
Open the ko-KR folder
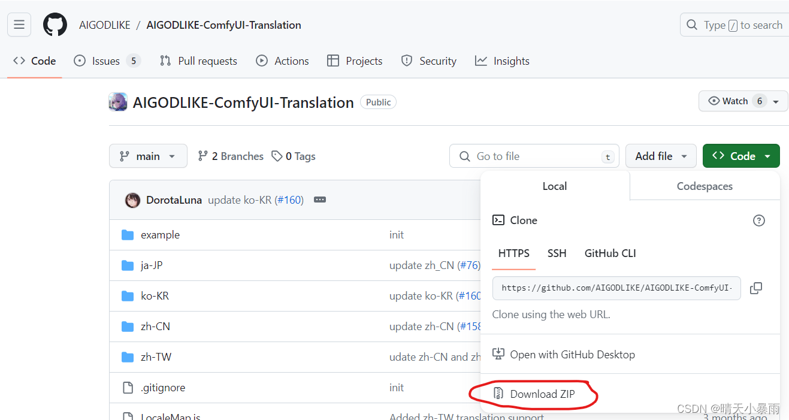155,296
